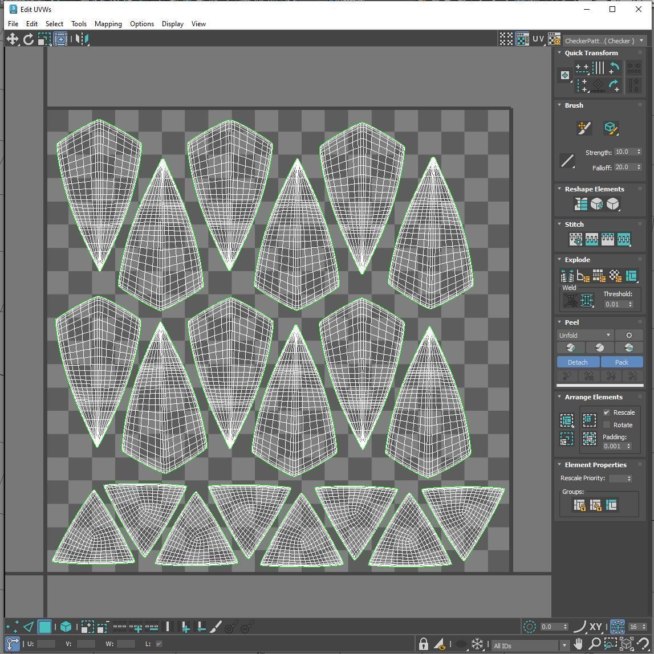The image size is (654, 654).
Task: Select the Move tool in the top toolbar
Action: pyautogui.click(x=13, y=39)
